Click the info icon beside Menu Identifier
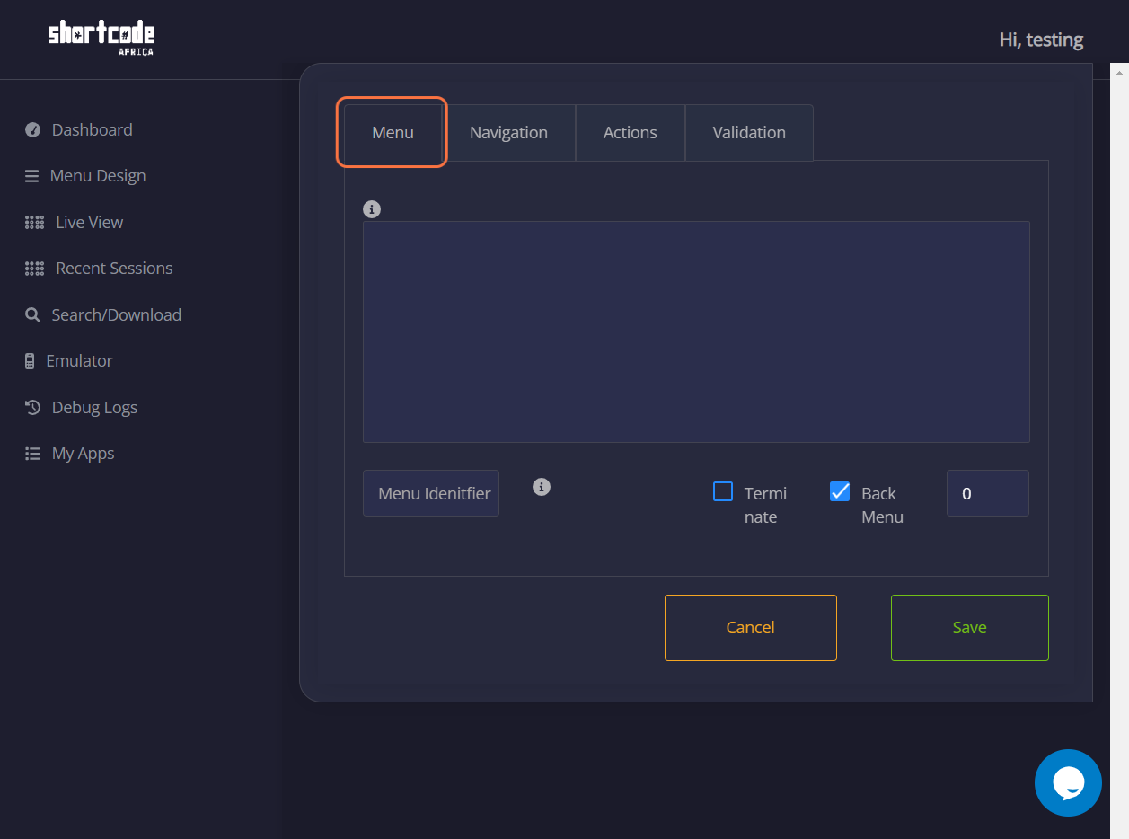 point(542,487)
